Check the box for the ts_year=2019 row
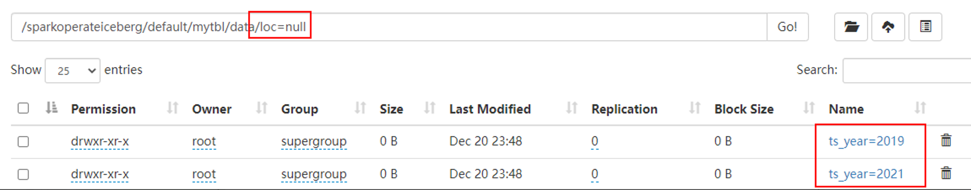This screenshot has height=190, width=971. pos(23,142)
